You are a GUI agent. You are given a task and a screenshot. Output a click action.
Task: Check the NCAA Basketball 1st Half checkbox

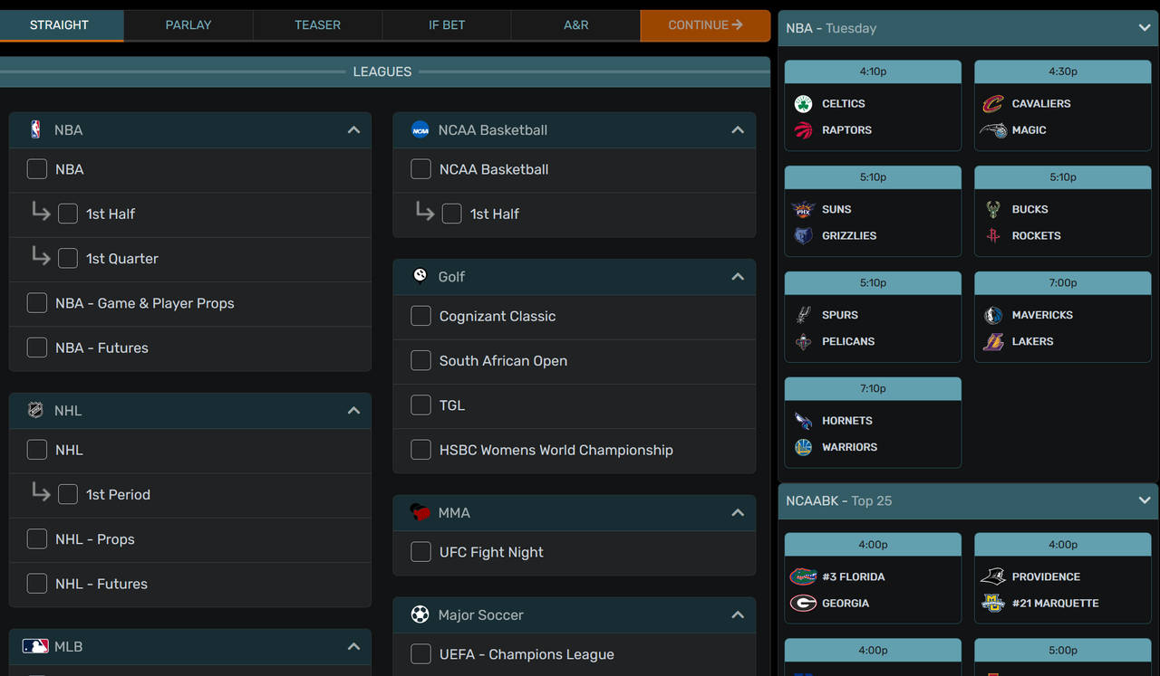(x=452, y=214)
